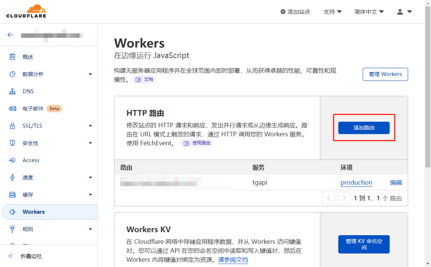
Task: Click the 管理 Workers button
Action: (385, 74)
